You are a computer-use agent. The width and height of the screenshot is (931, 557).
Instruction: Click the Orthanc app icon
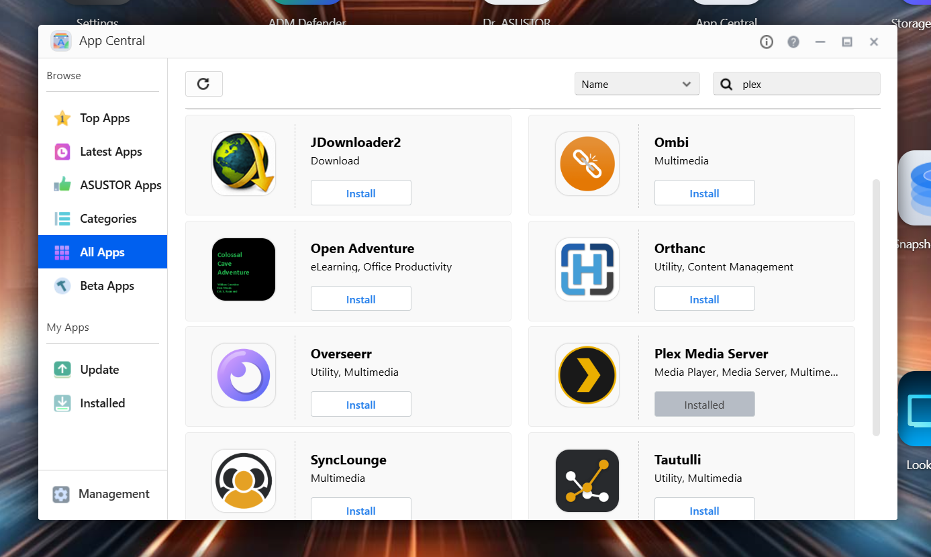587,270
